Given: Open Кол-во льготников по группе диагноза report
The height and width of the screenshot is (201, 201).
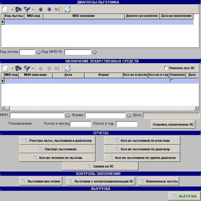Looking at the screenshot, I should (142, 158).
